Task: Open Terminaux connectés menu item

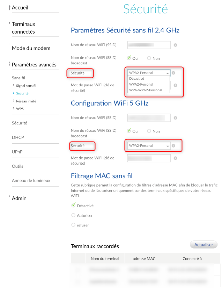Action: click(23, 28)
